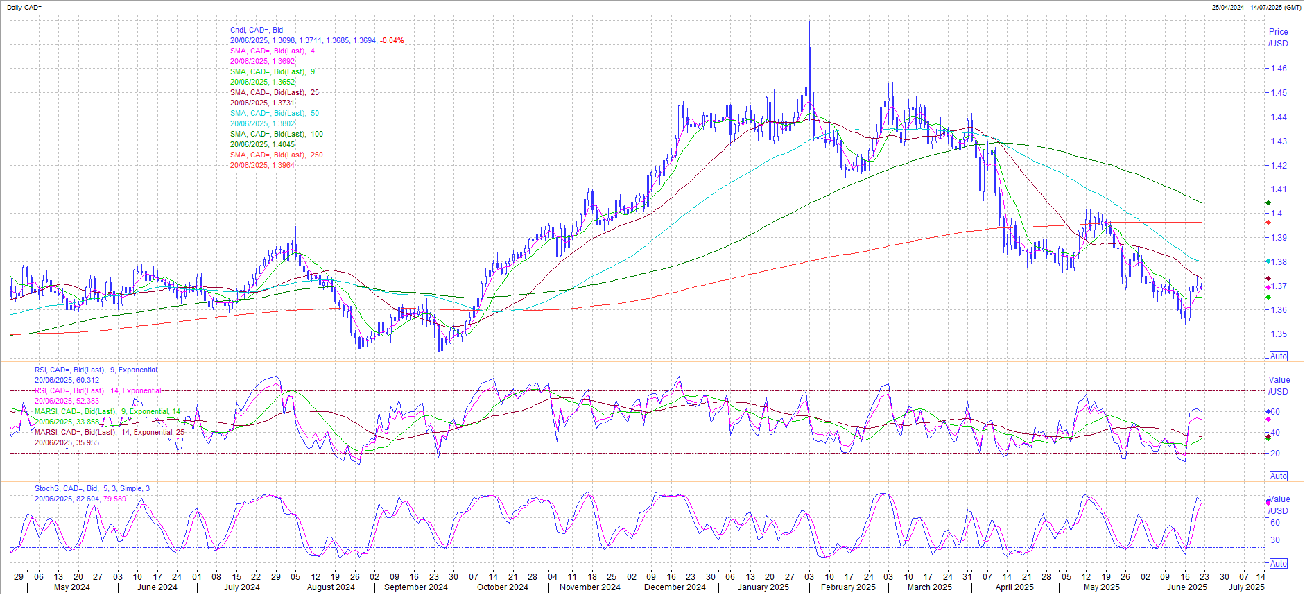Select the StochS 5, 3, Simple, 3 legend
This screenshot has width=1305, height=595.
(92, 488)
